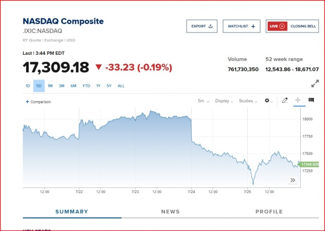Open chart settings gear menu
Screen dimensions: 325x231
268,101
